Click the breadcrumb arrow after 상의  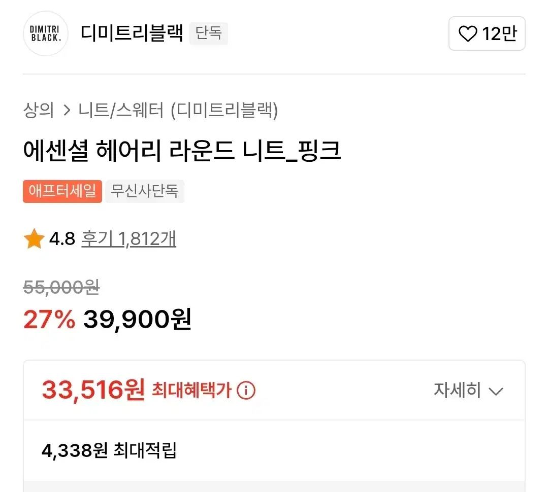point(67,110)
